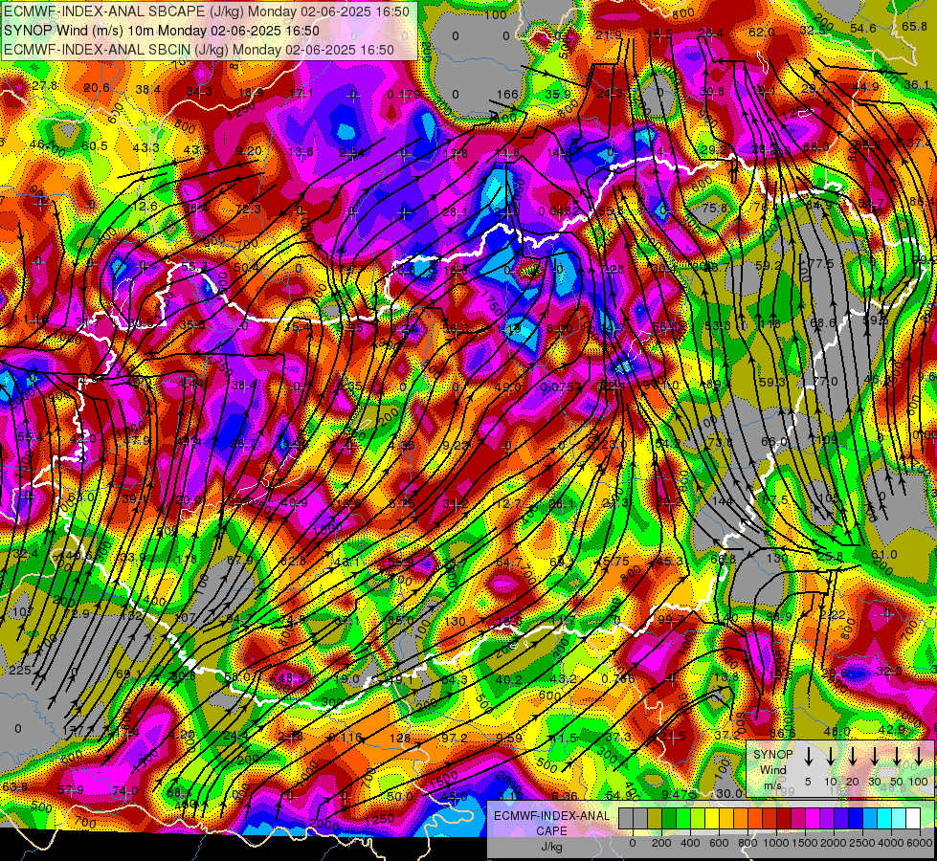Screen dimensions: 937x861
Task: Click the ECMWF-INDEX-ANAL SBCAPE title line
Action: click(x=207, y=11)
